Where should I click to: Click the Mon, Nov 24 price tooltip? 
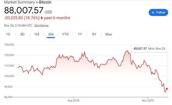149,49
